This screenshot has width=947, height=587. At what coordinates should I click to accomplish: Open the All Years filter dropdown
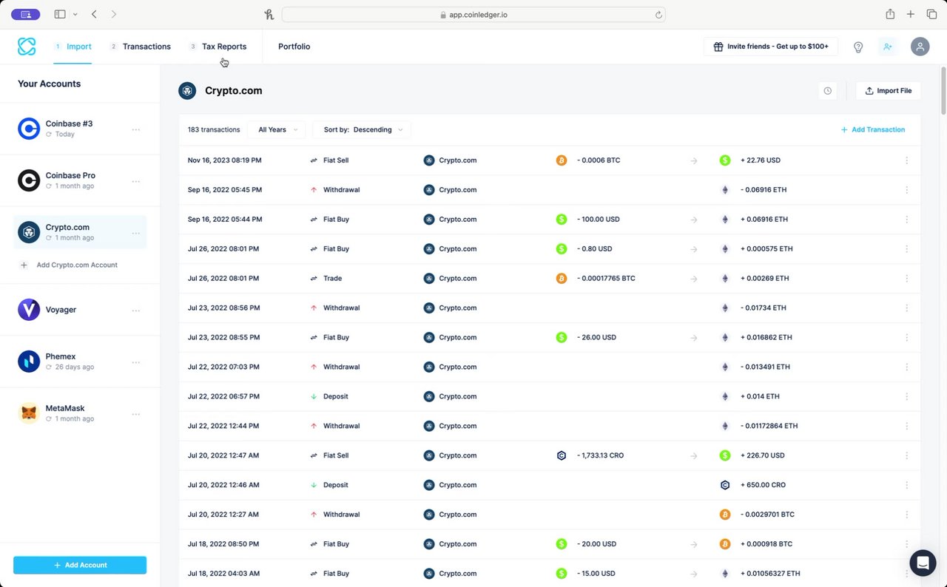pos(277,129)
